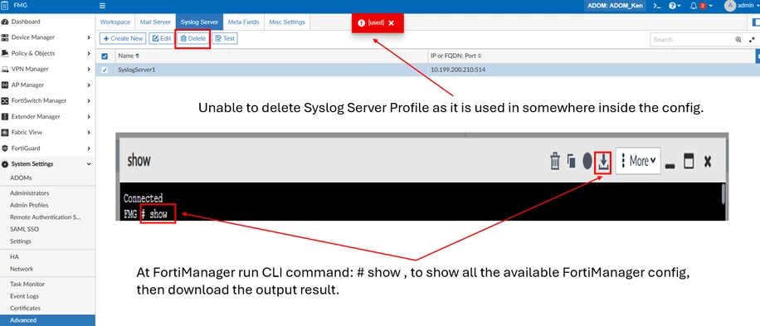This screenshot has height=326, width=760.
Task: Switch to the Mail Server tab
Action: 155,22
